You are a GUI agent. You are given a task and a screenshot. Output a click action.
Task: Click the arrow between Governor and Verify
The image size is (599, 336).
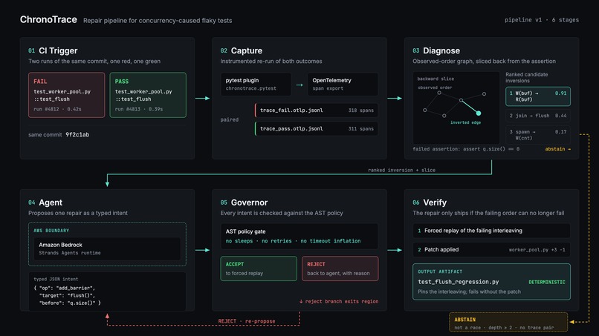point(395,250)
